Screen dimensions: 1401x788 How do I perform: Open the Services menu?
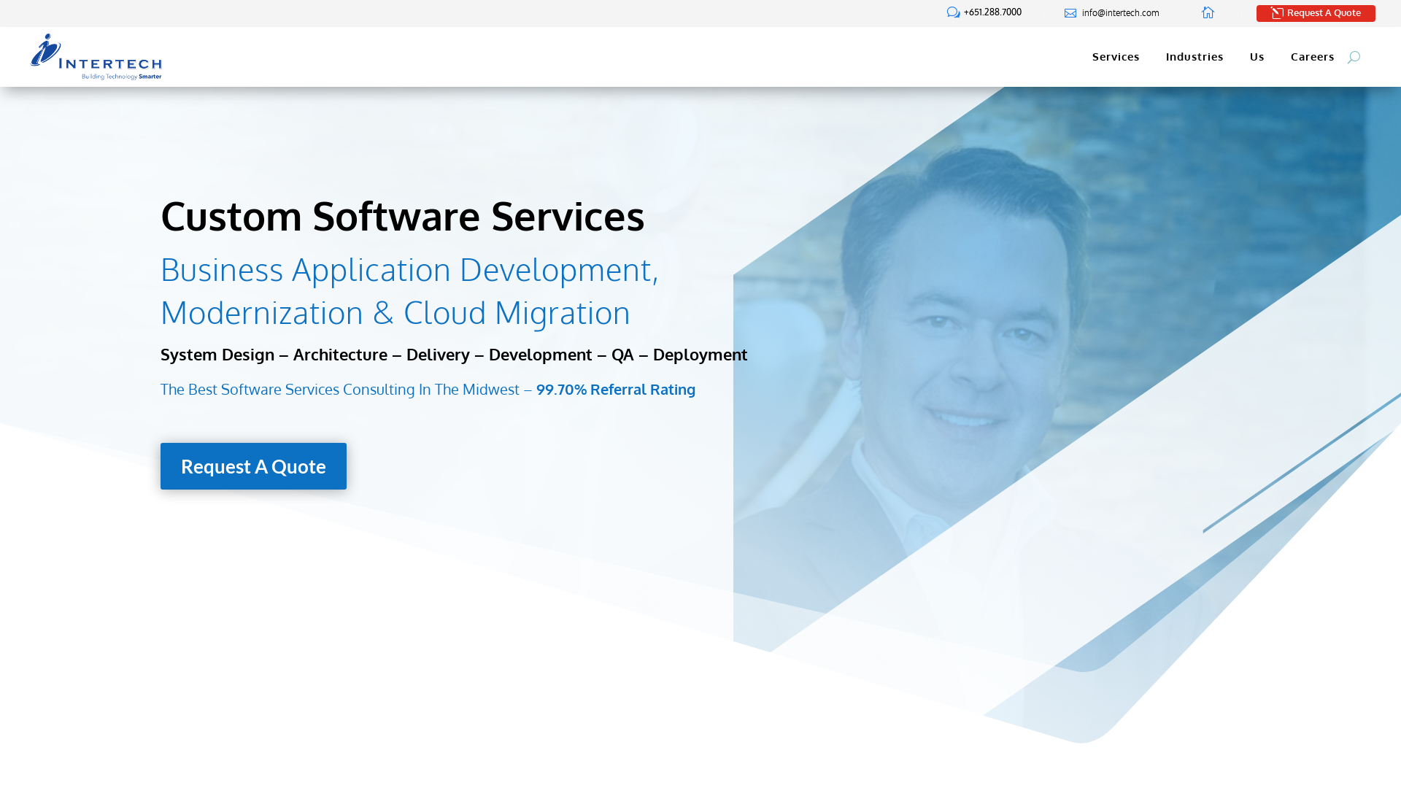coord(1116,57)
